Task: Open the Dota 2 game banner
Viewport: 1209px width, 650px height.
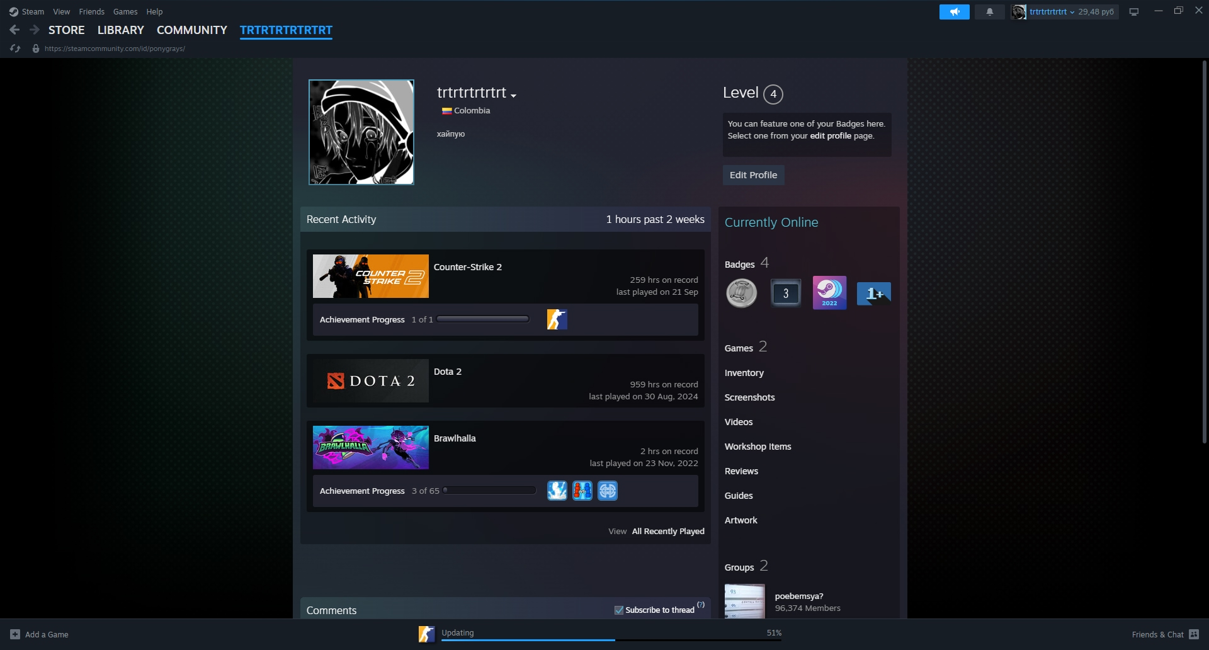Action: (x=371, y=380)
